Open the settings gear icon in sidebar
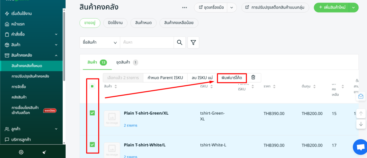The height and width of the screenshot is (158, 367). tap(21, 152)
